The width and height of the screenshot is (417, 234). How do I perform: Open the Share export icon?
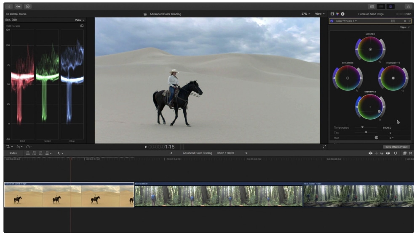pos(408,6)
